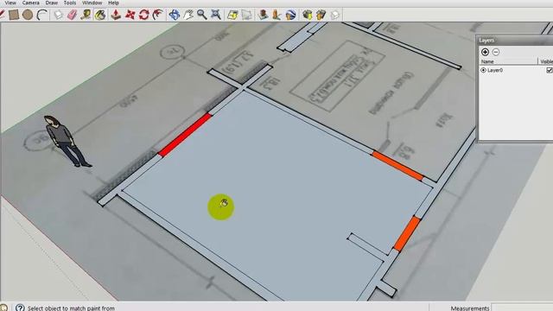
Task: Click the Layer0 name in layers list
Action: [x=495, y=70]
